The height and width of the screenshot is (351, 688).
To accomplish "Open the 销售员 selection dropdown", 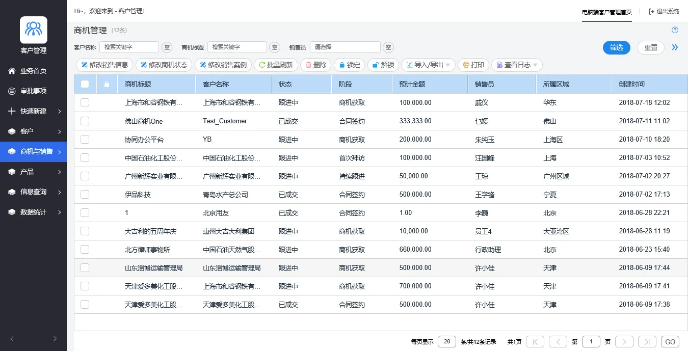I will click(345, 47).
